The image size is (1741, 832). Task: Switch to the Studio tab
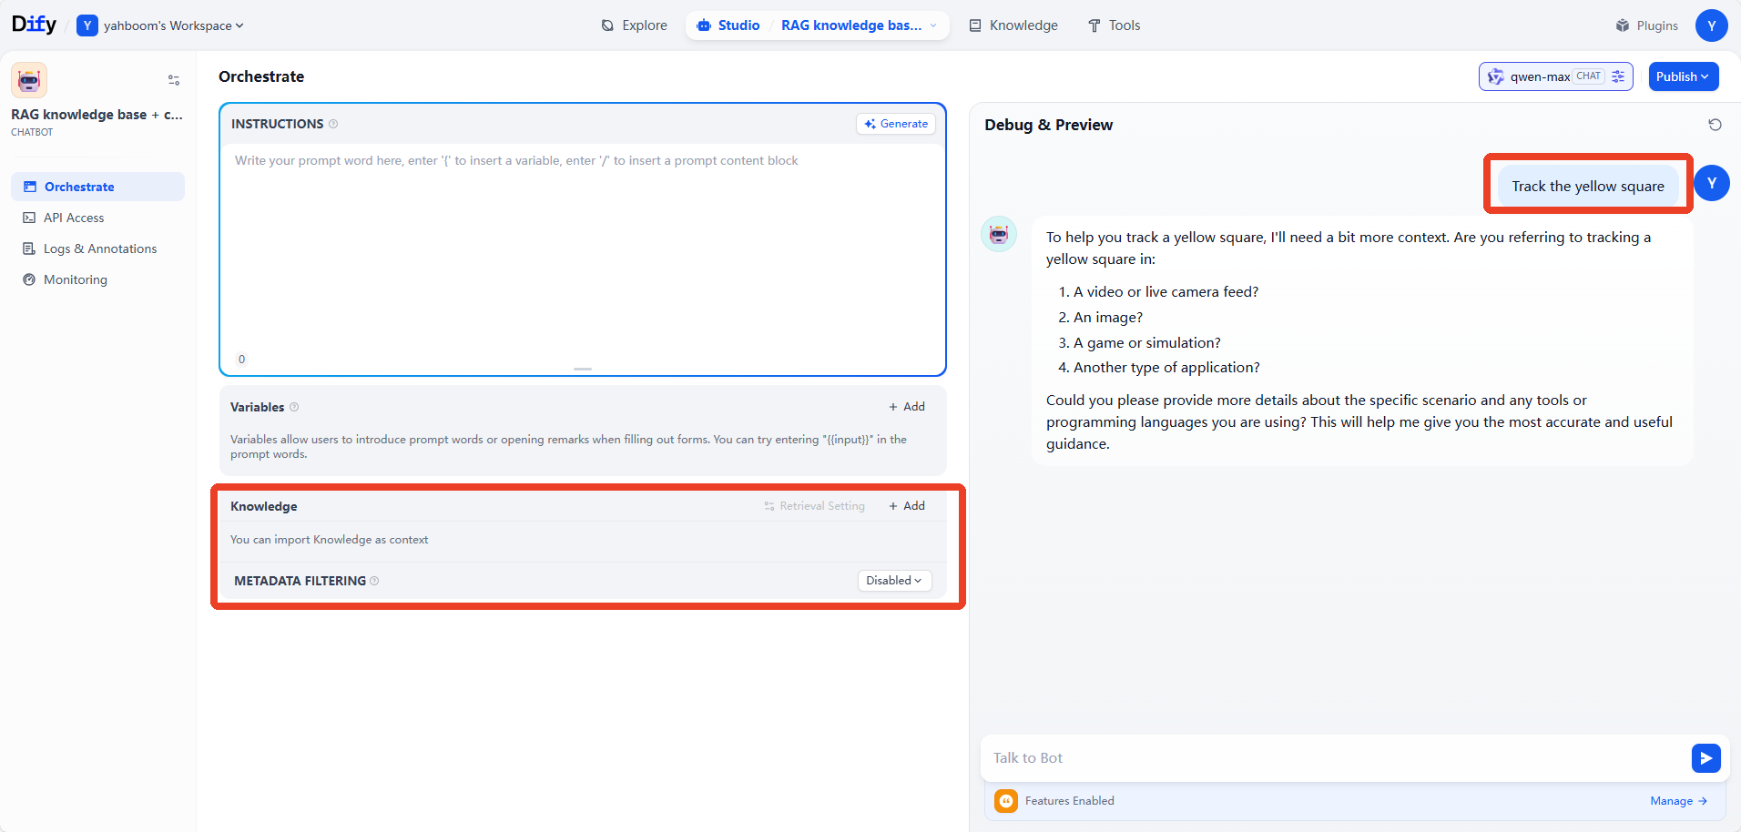728,25
